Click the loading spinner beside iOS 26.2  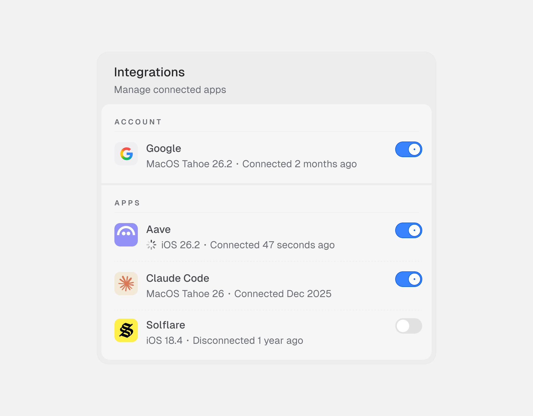151,245
